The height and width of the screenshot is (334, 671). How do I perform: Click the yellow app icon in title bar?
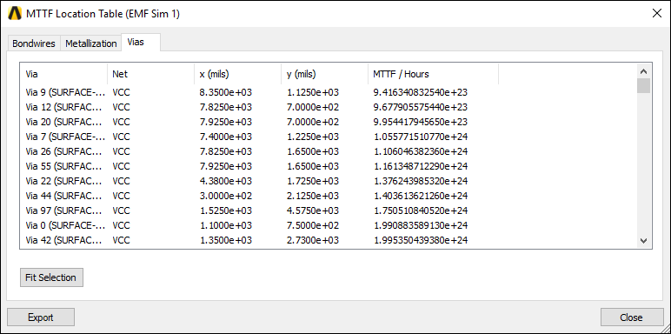[x=15, y=14]
